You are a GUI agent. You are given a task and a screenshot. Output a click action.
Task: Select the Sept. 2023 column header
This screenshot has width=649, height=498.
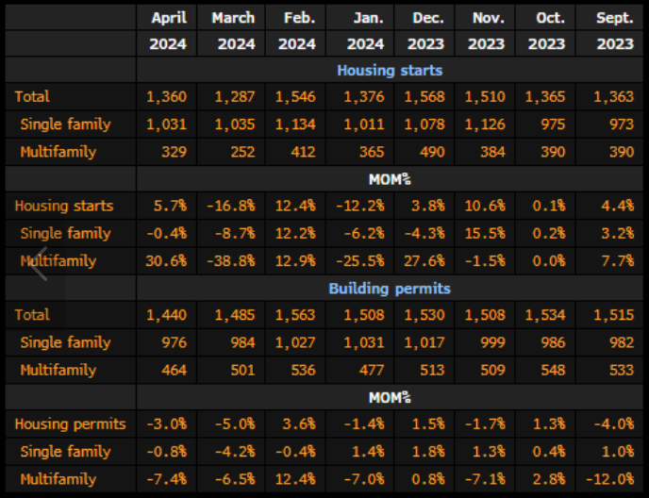pyautogui.click(x=615, y=30)
